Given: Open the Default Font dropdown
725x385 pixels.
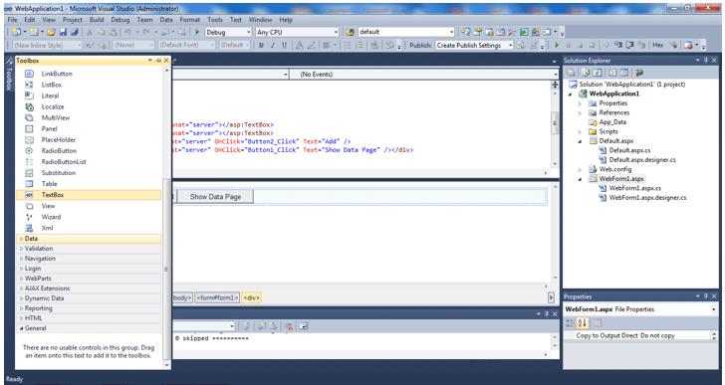Looking at the screenshot, I should coord(187,45).
